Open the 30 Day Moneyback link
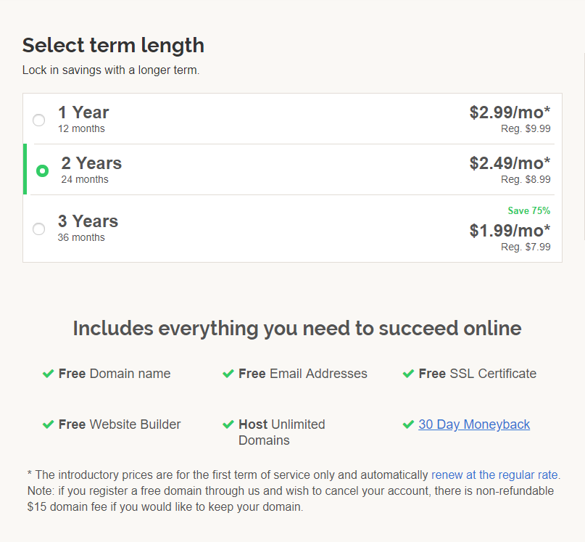The height and width of the screenshot is (542, 585). (474, 424)
